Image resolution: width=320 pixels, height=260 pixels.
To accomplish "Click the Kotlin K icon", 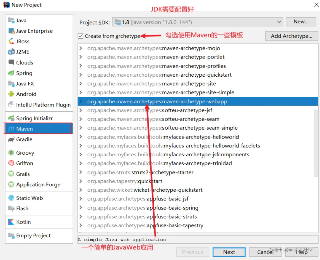I will click(11, 222).
